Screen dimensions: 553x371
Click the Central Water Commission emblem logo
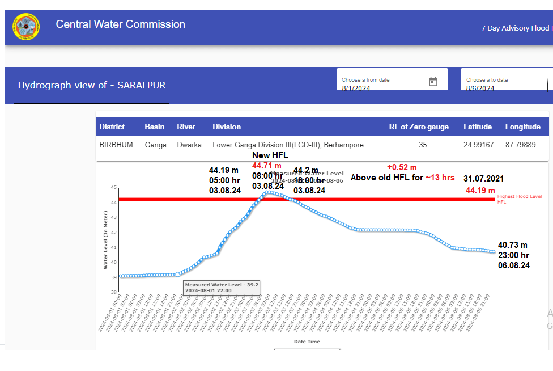26,27
